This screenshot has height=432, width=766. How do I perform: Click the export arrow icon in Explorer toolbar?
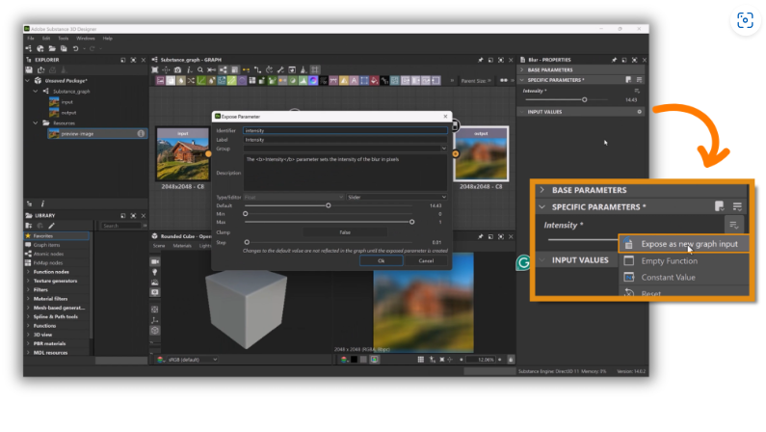41,70
